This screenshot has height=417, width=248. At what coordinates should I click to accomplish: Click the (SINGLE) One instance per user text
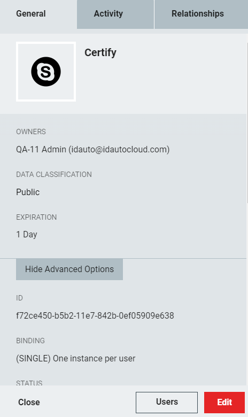coord(76,359)
